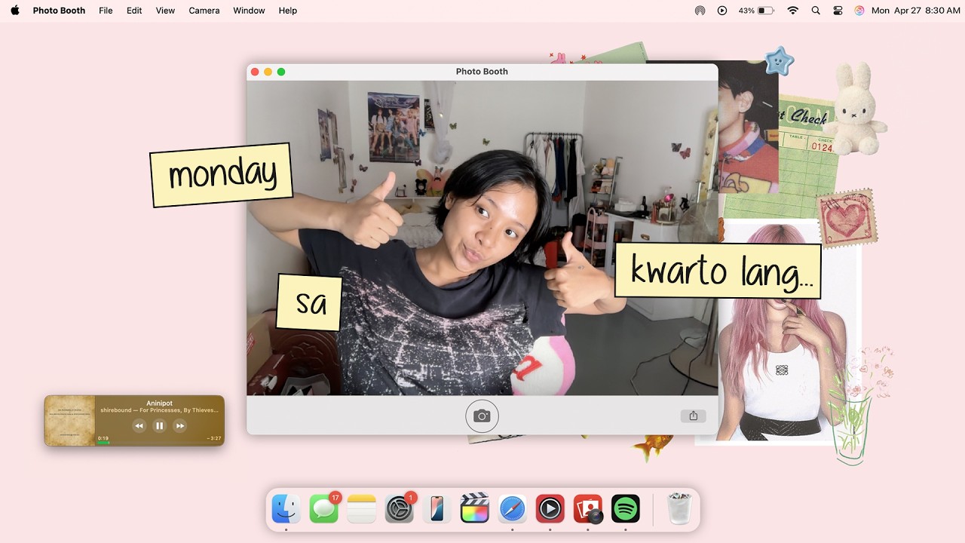
Task: Open the View menu
Action: [165, 11]
